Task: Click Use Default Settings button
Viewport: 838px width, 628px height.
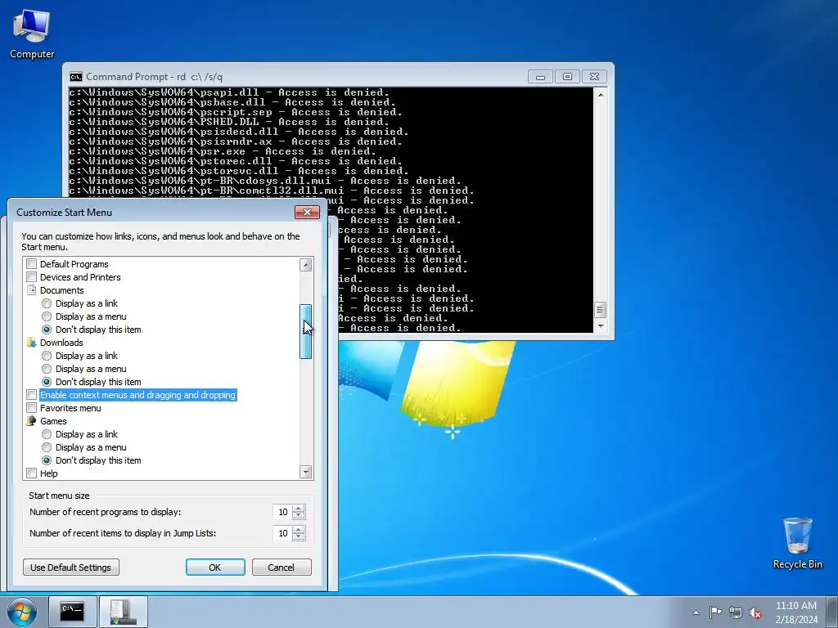Action: (x=71, y=567)
